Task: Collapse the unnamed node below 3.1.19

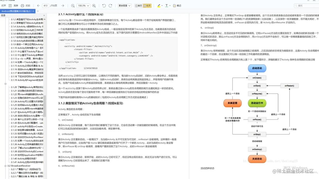Action: 6,84
